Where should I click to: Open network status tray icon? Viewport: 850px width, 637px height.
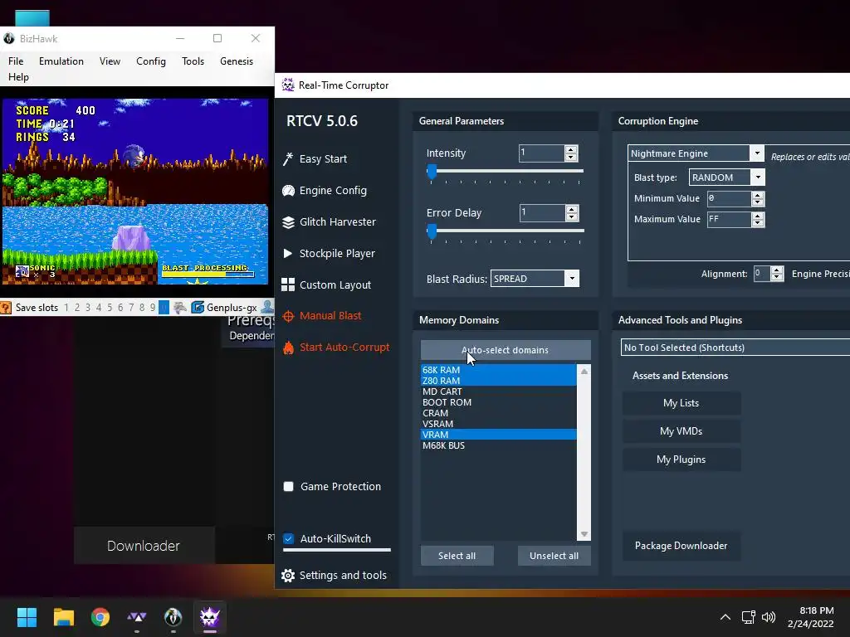tap(749, 617)
